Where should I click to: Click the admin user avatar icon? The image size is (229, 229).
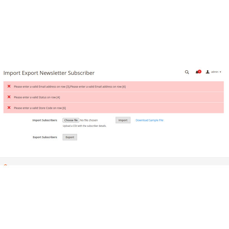point(208,72)
